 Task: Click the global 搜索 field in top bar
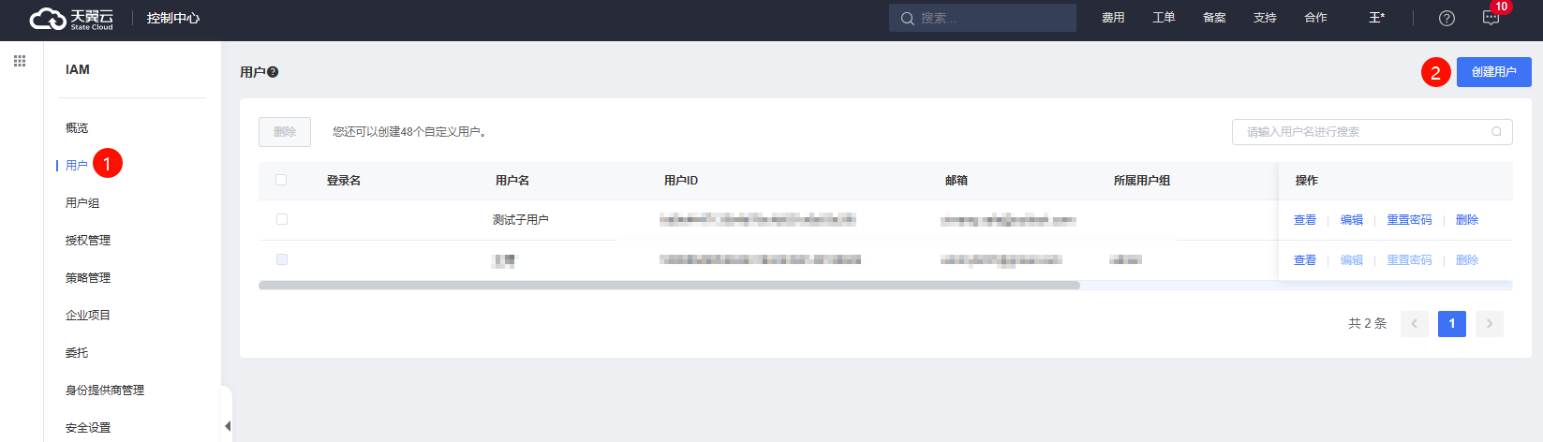(983, 18)
